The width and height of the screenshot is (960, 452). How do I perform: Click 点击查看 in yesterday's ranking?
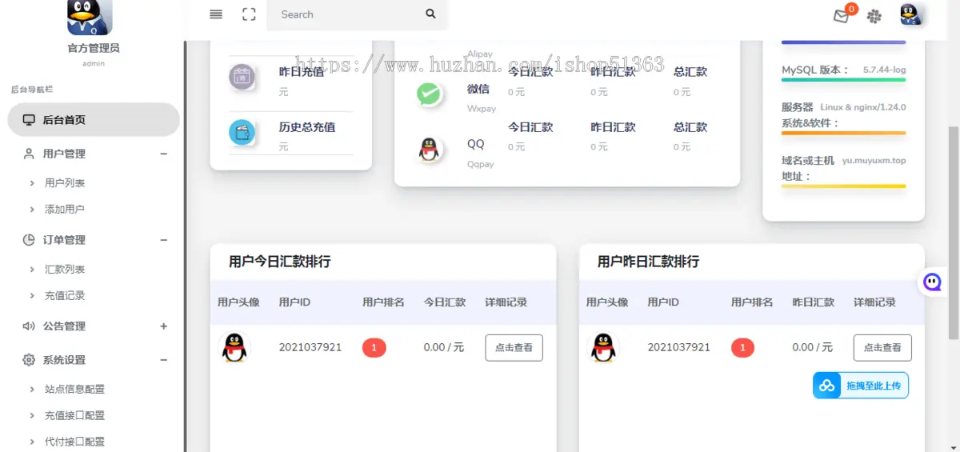[882, 347]
